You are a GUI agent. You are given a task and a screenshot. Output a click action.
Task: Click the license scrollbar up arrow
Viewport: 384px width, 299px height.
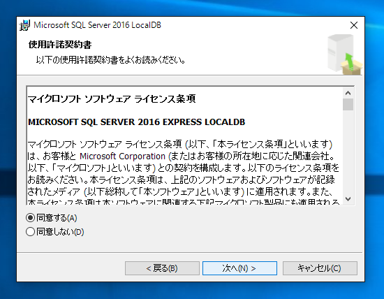pos(348,93)
